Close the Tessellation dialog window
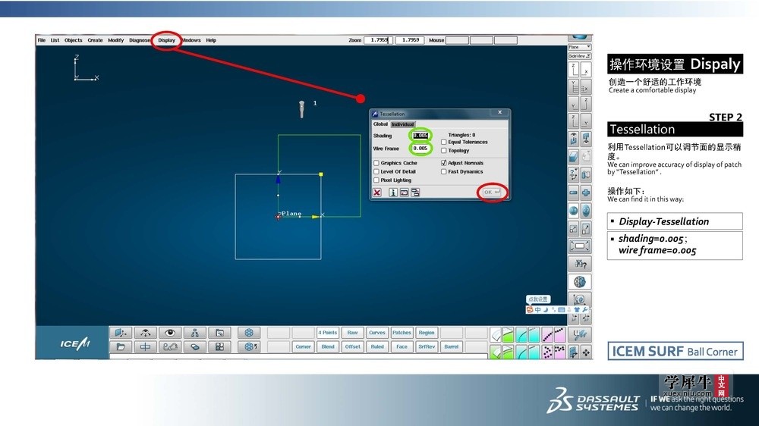Viewport: 759px width, 426px height. (500, 112)
